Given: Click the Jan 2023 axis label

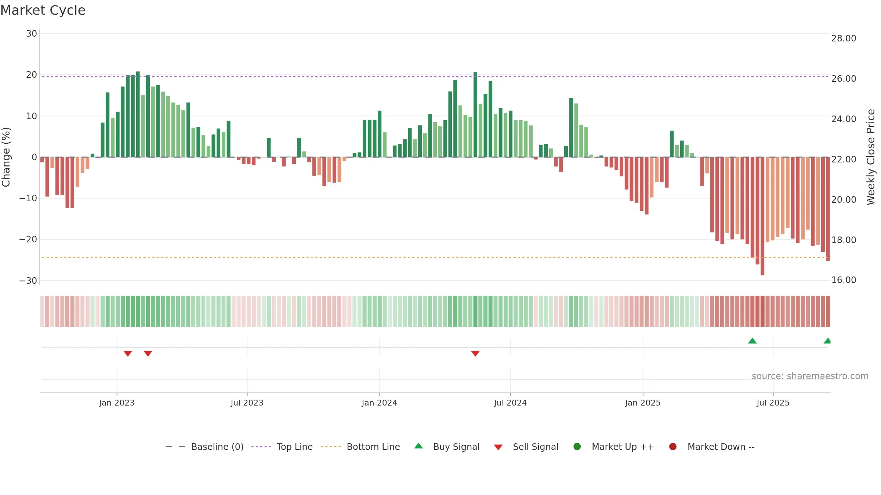Looking at the screenshot, I should pyautogui.click(x=117, y=403).
